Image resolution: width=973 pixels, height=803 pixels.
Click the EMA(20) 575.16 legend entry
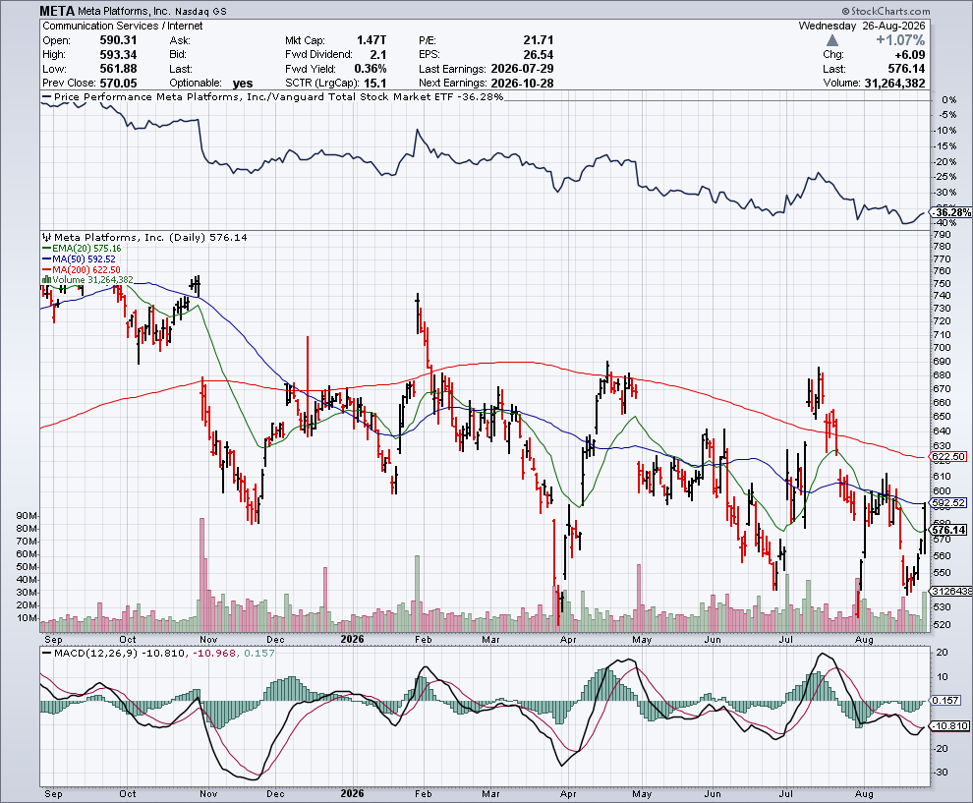pos(82,249)
